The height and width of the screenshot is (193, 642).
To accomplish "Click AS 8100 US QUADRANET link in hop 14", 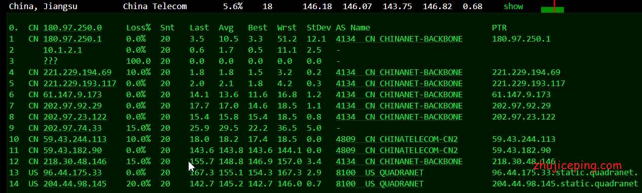I will click(379, 184).
